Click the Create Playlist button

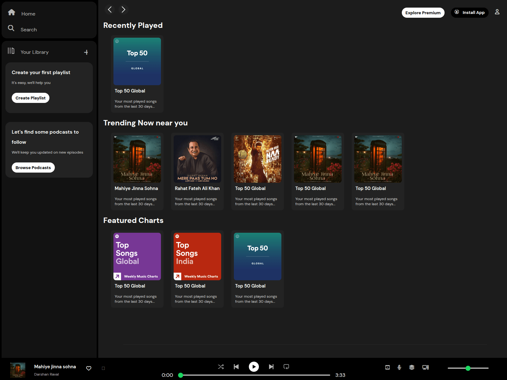(30, 98)
